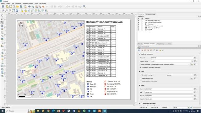201x113 pixels.
Task: Select the Pan layout hand tool
Action: [2, 16]
